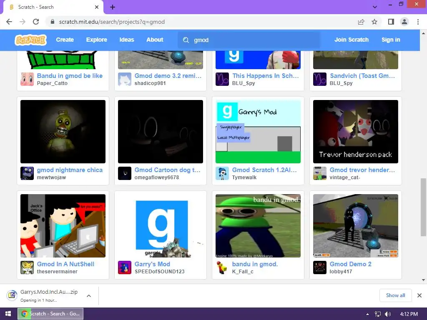The image size is (427, 320).
Task: Open the Bandu in gmod be like link
Action: (x=70, y=76)
